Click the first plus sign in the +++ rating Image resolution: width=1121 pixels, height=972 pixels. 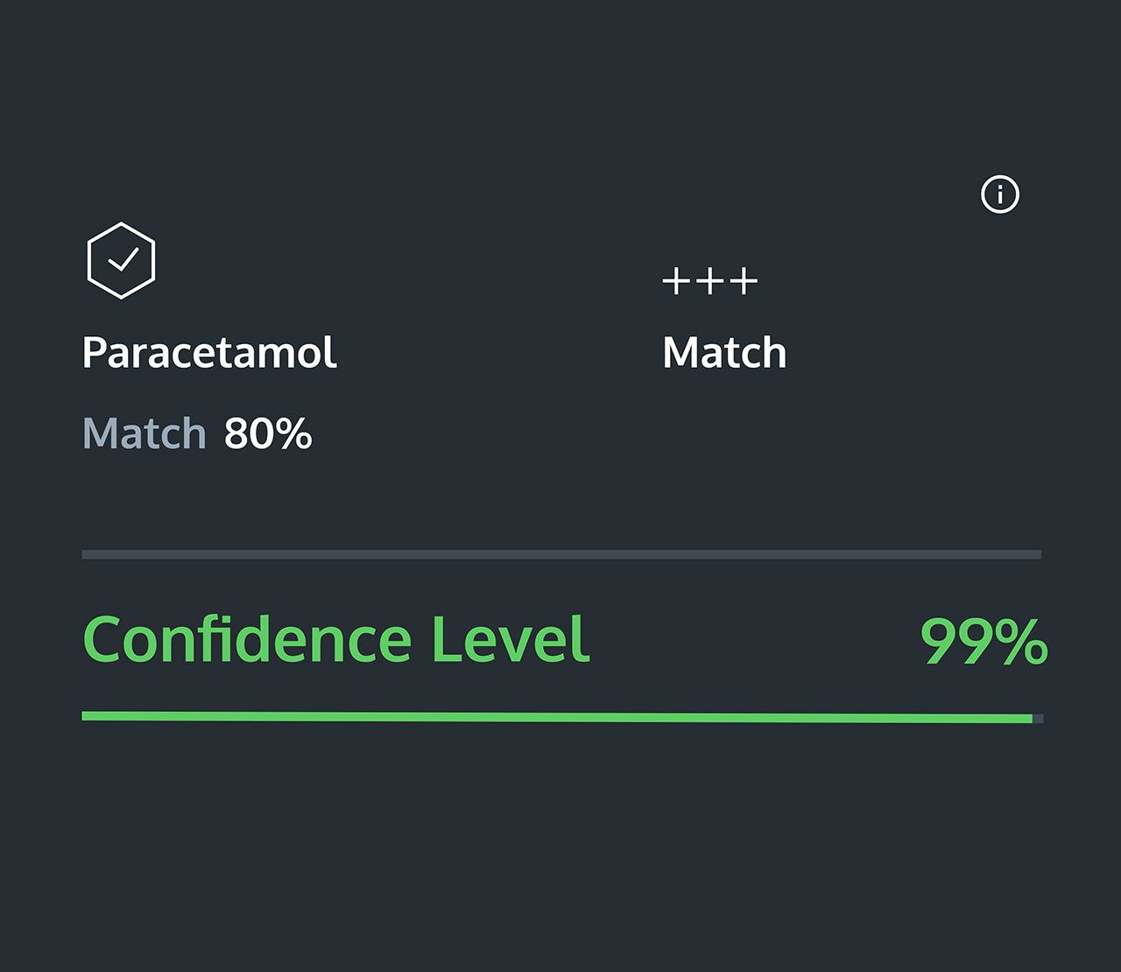pyautogui.click(x=674, y=282)
